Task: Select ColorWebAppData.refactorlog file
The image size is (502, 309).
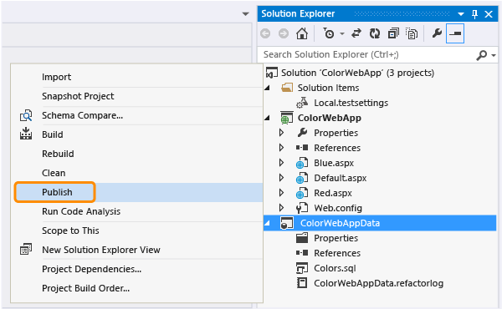Action: coord(378,283)
